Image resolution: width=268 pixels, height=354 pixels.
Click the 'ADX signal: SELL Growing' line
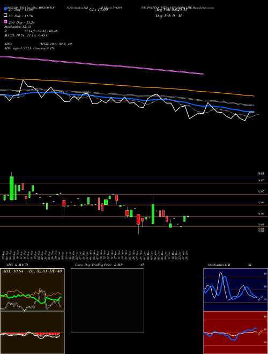[x=29, y=48]
